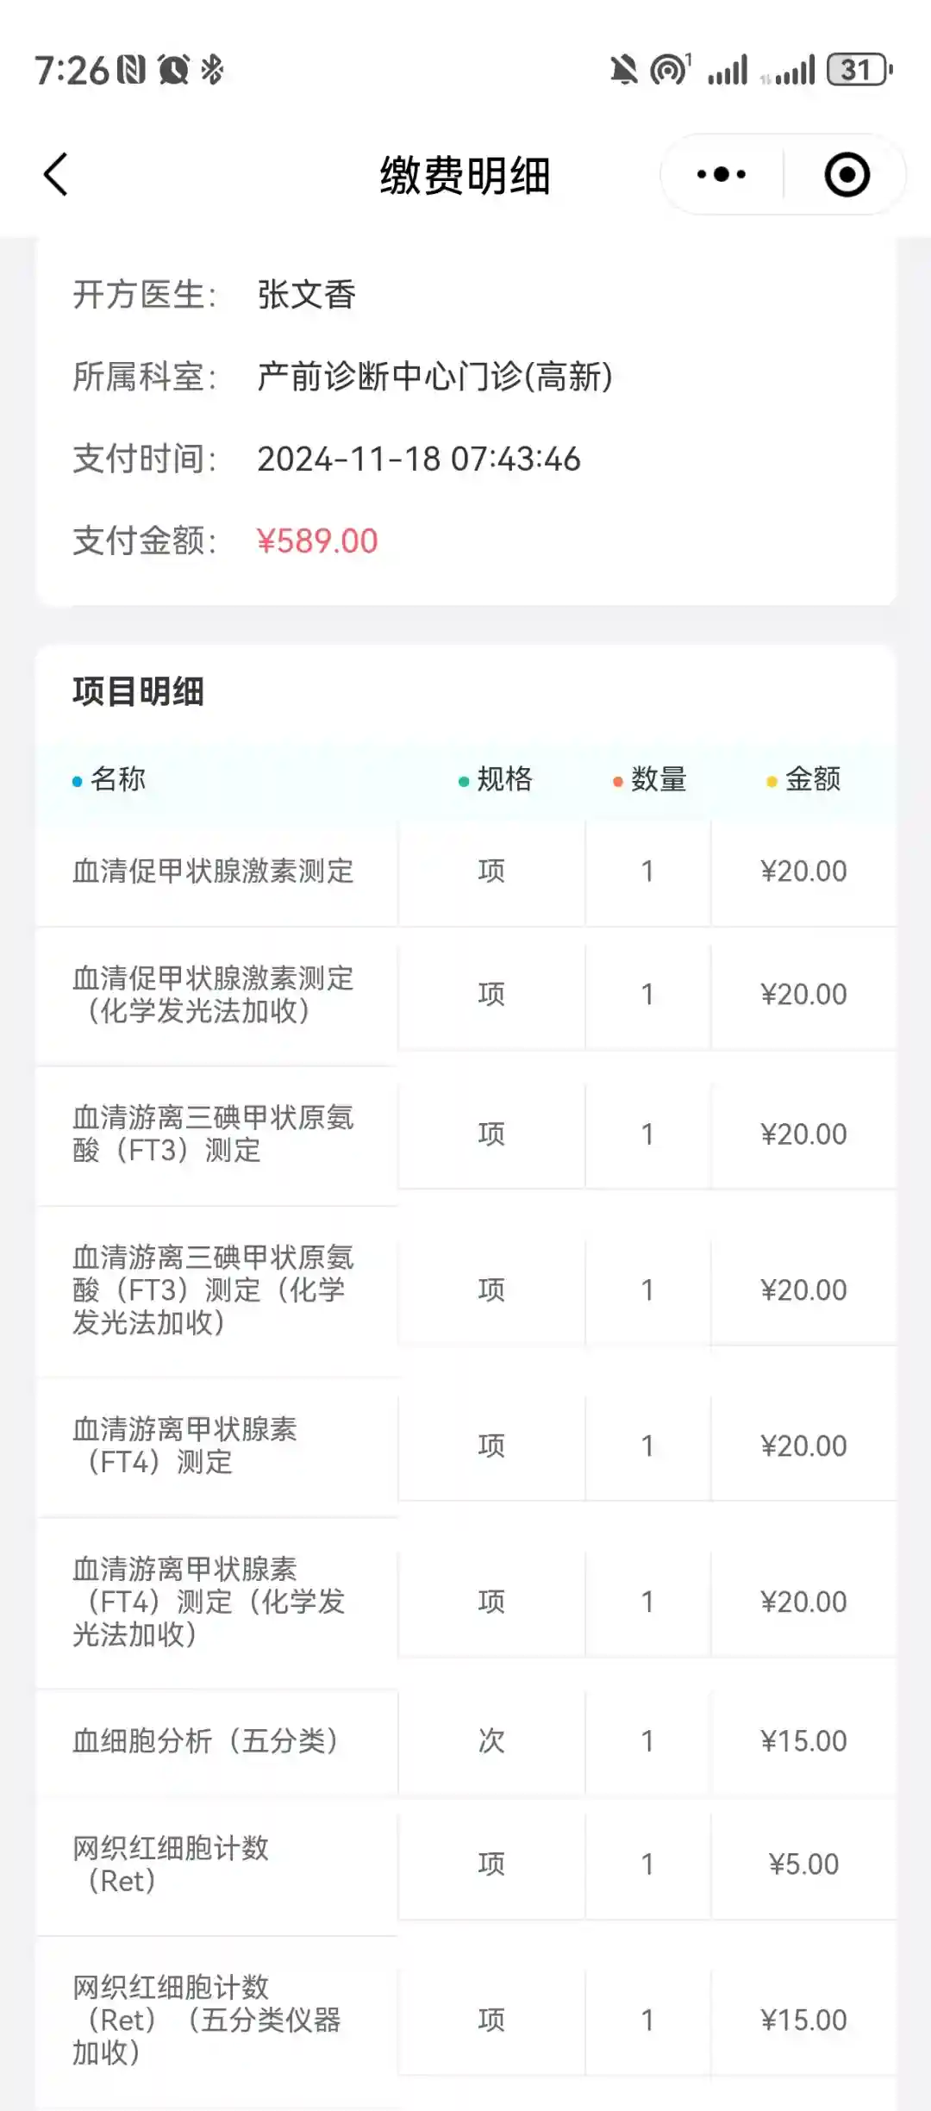Tap the muted bell status icon
Screen dimensions: 931x2111
click(623, 70)
